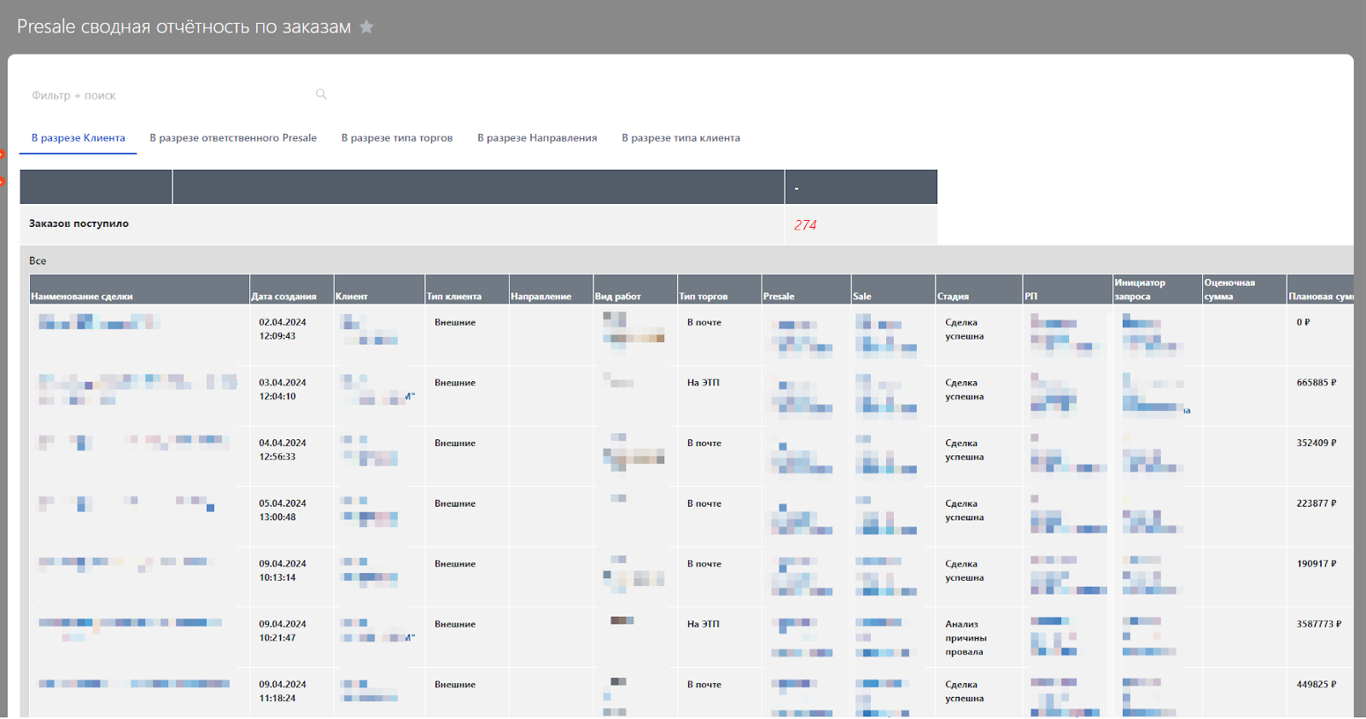Screen dimensions: 1366x719
Task: Click the magnifier search icon
Action: click(x=321, y=95)
